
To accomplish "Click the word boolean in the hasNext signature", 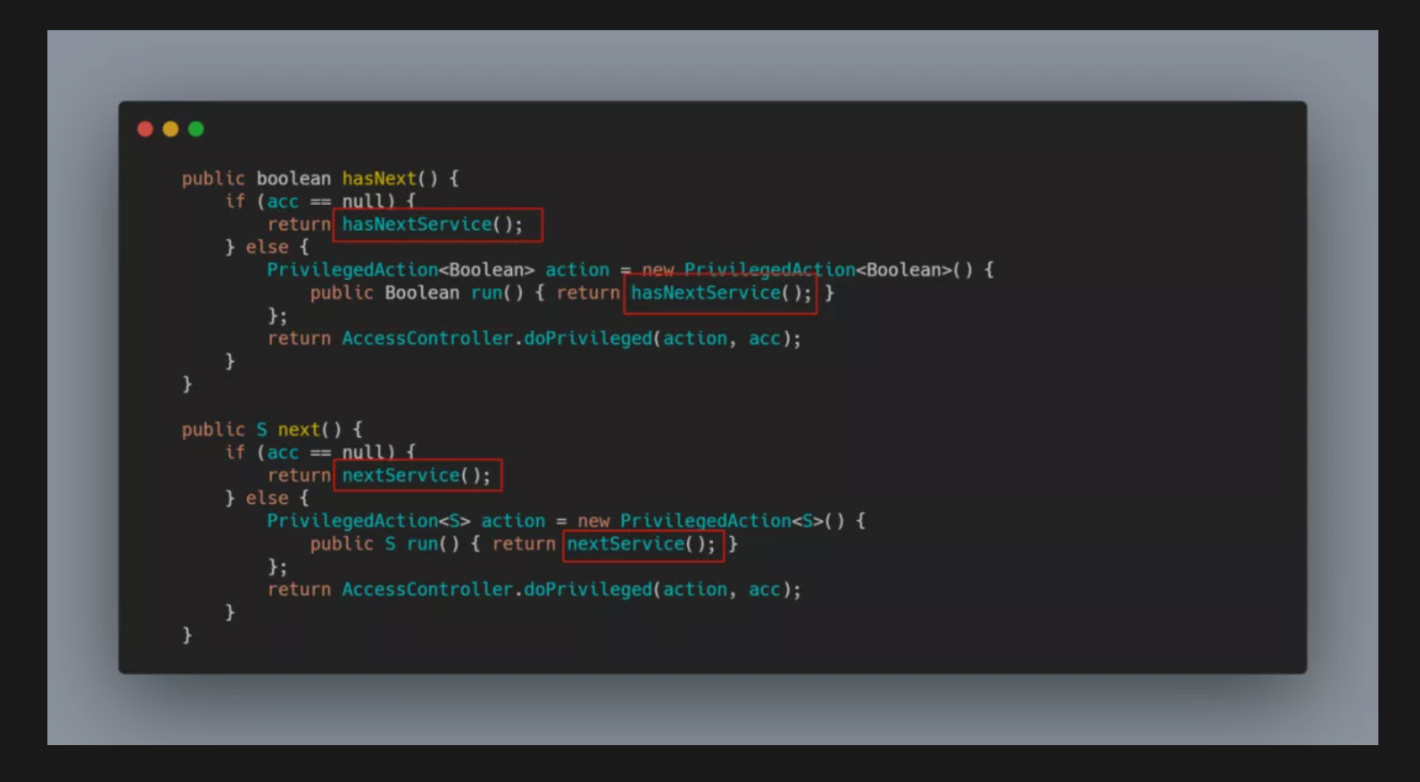I will [x=293, y=179].
